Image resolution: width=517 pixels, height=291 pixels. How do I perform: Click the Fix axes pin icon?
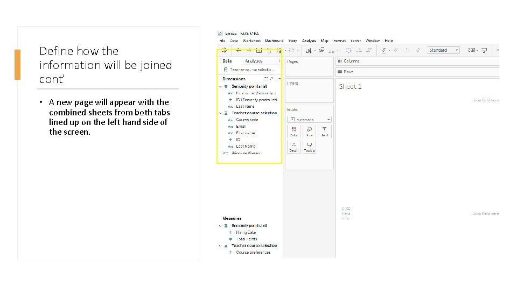click(x=418, y=51)
